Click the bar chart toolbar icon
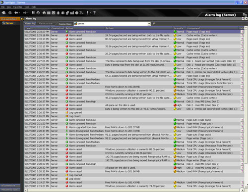Image resolution: width=248 pixels, height=192 pixels. [72, 13]
